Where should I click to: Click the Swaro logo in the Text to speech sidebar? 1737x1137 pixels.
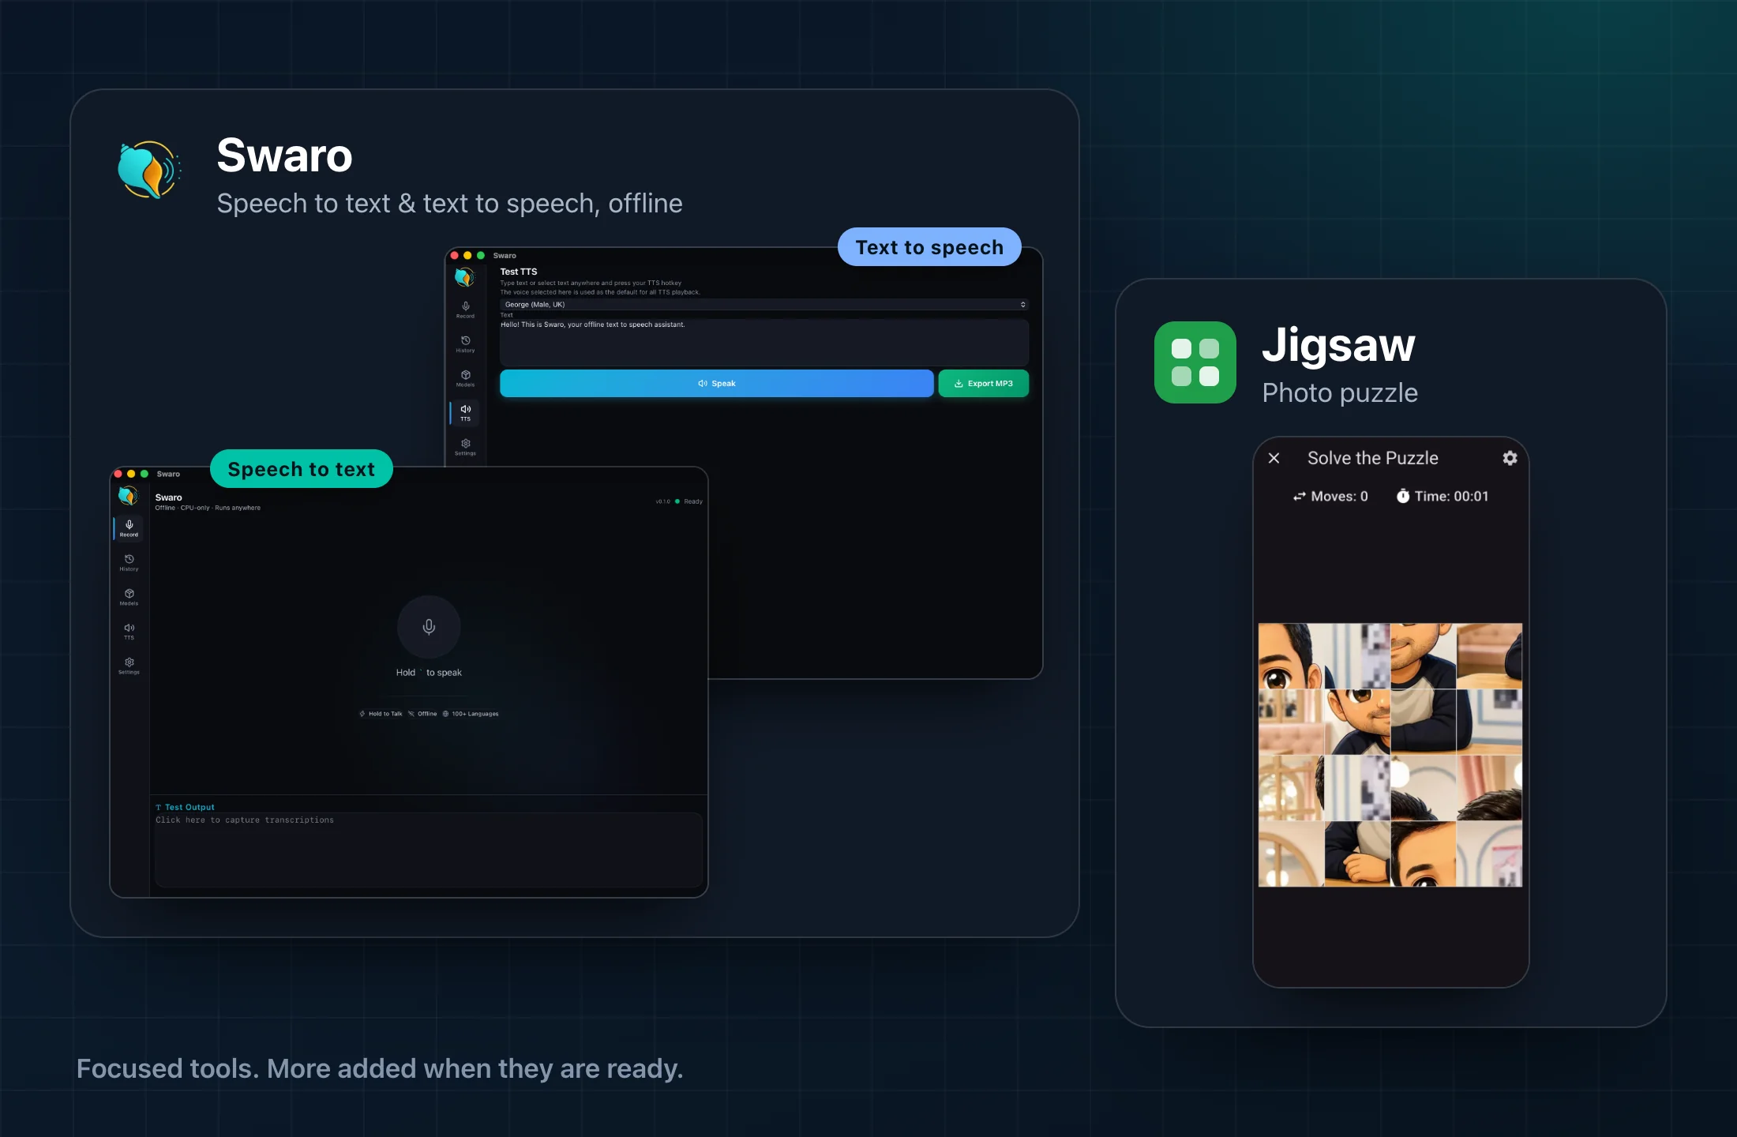[x=464, y=277]
